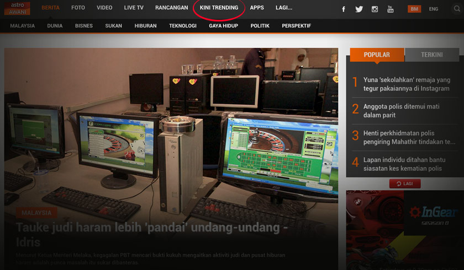Open article about Yuna and Instagram
The width and height of the screenshot is (464, 270).
click(x=407, y=84)
